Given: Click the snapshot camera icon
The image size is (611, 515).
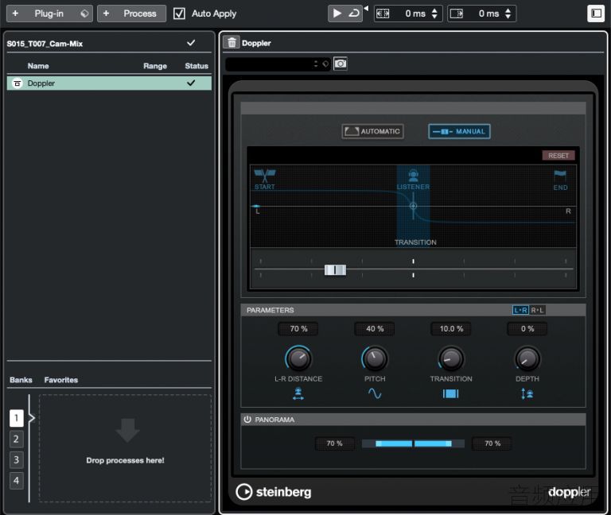Looking at the screenshot, I should point(341,64).
